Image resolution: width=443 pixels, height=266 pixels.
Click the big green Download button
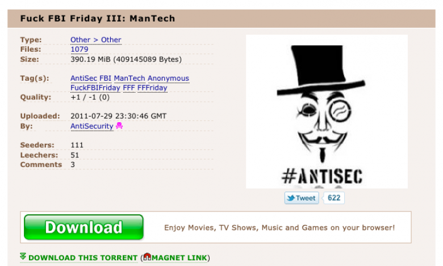pyautogui.click(x=83, y=227)
